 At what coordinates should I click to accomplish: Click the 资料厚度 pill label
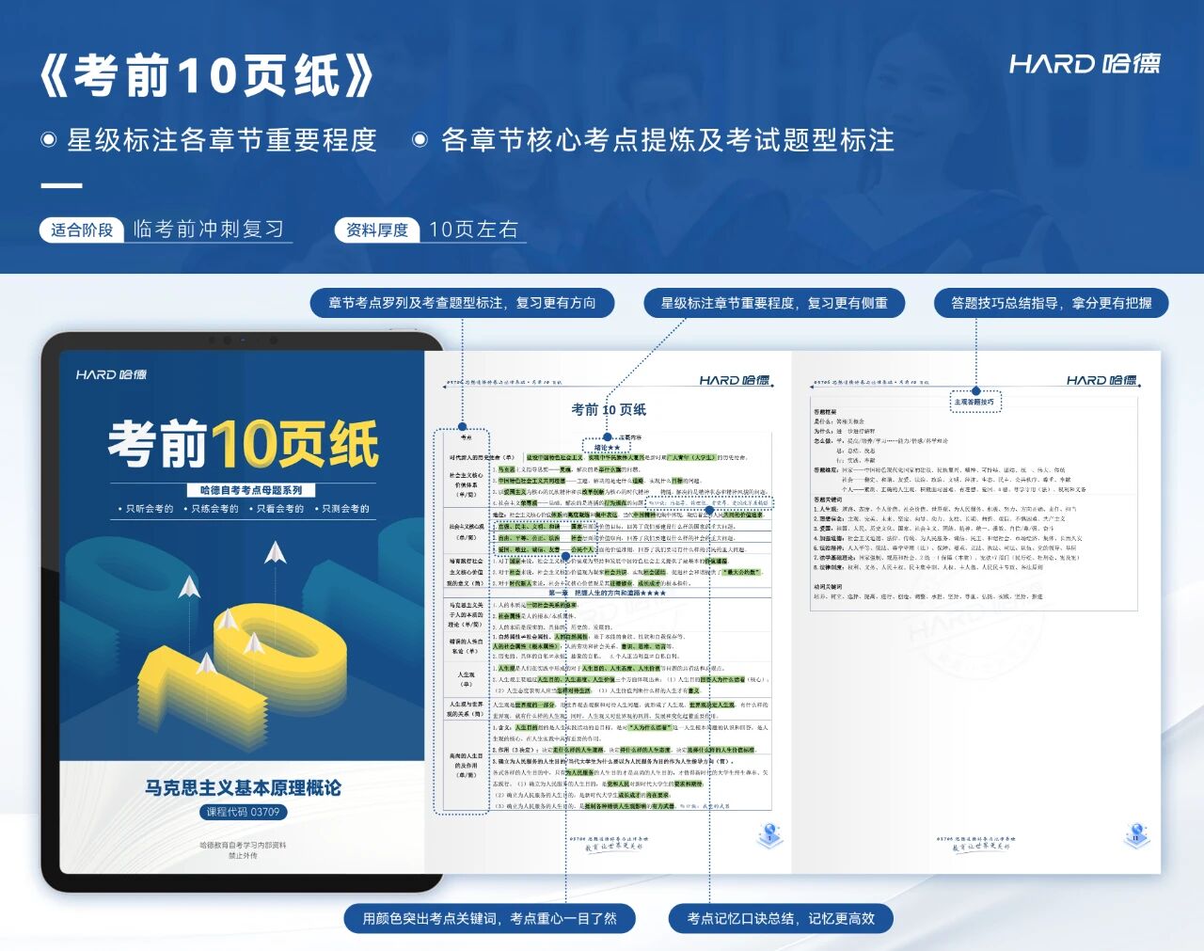(x=377, y=230)
